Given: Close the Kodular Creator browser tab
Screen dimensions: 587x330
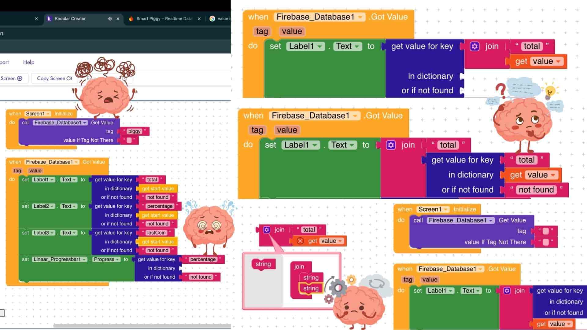Looking at the screenshot, I should 118,19.
